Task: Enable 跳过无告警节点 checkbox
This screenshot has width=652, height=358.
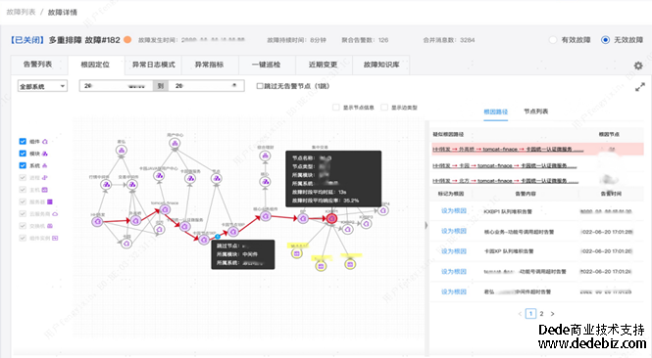Action: 260,86
